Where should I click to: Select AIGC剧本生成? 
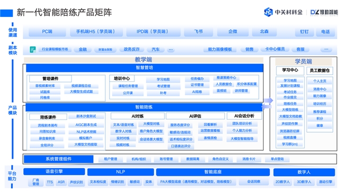(x=86, y=125)
